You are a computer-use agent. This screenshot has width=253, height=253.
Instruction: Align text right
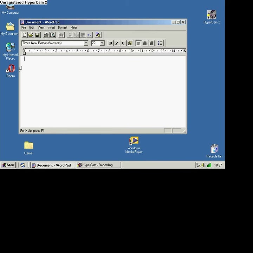pyautogui.click(x=151, y=43)
